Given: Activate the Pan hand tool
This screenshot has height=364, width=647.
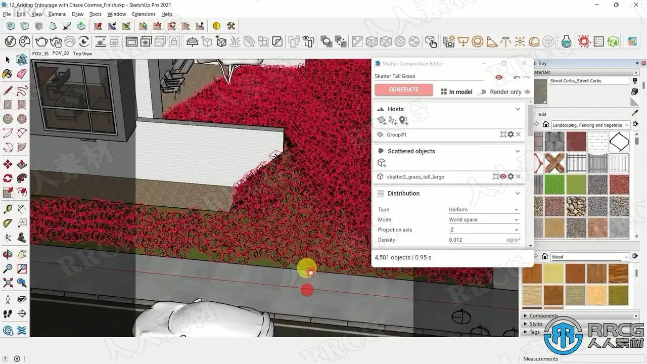Looking at the screenshot, I should pyautogui.click(x=22, y=254).
